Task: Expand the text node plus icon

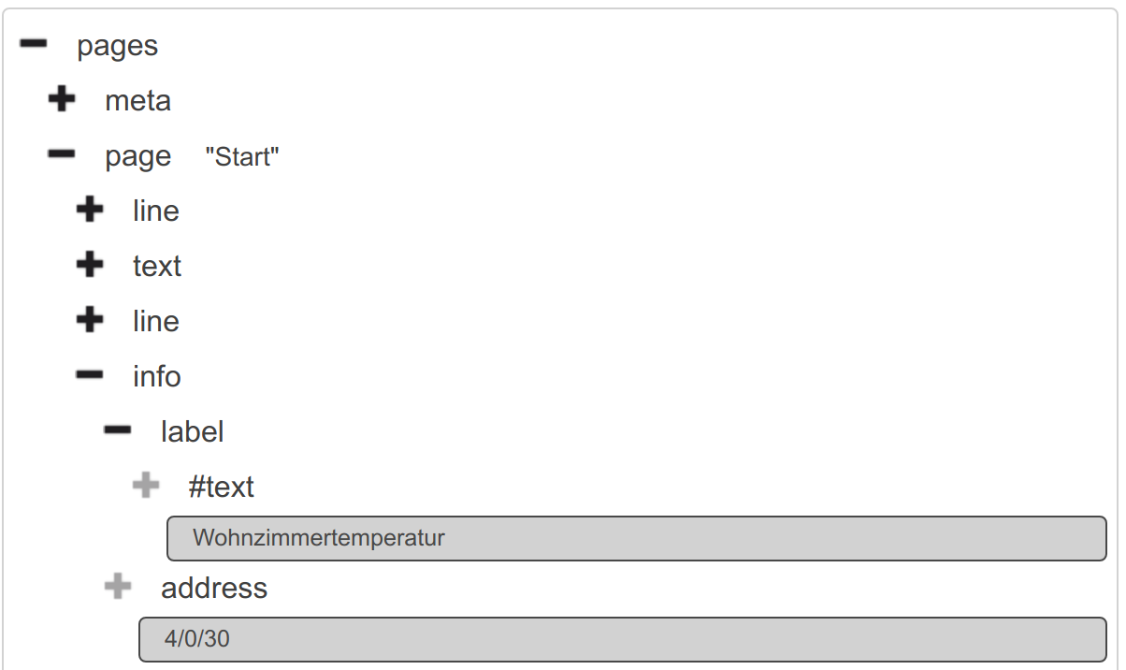Action: point(90,266)
